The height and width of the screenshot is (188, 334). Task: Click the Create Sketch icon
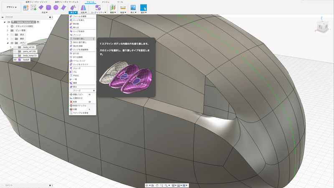tap(33, 8)
